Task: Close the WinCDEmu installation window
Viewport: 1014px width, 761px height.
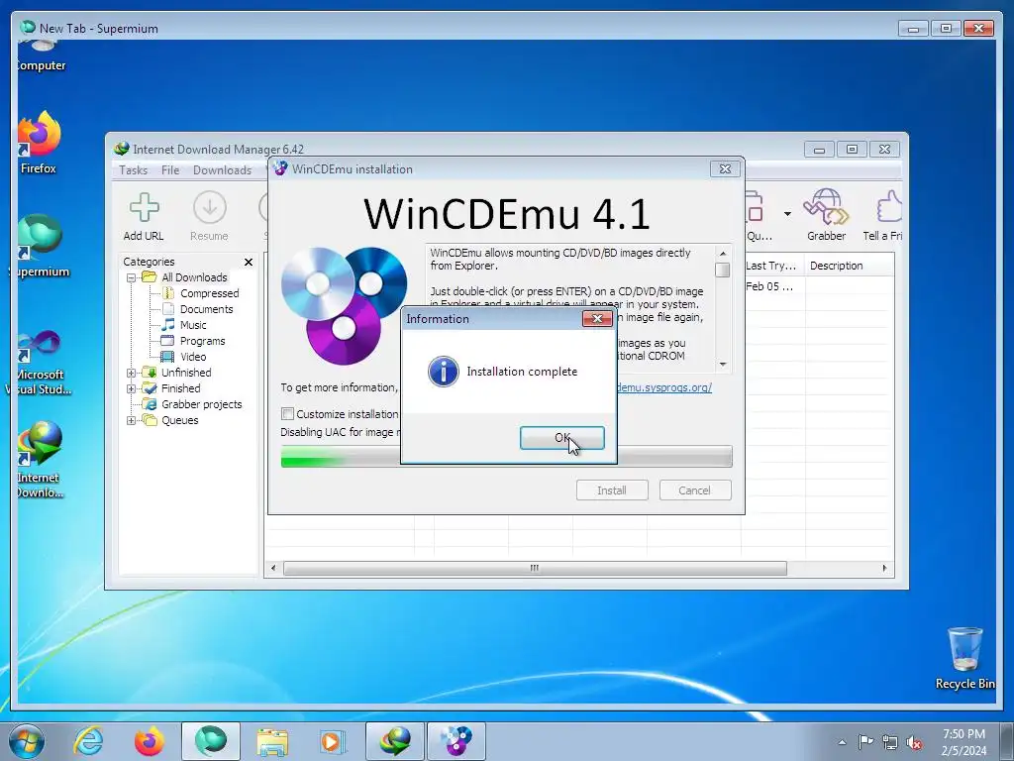Action: click(x=725, y=168)
